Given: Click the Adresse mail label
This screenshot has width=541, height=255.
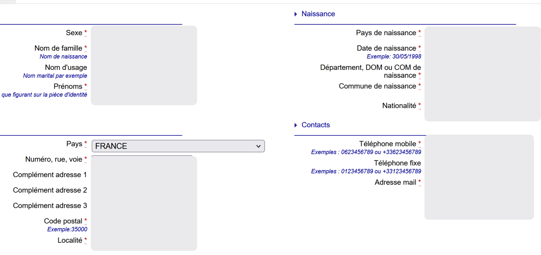Looking at the screenshot, I should [395, 182].
